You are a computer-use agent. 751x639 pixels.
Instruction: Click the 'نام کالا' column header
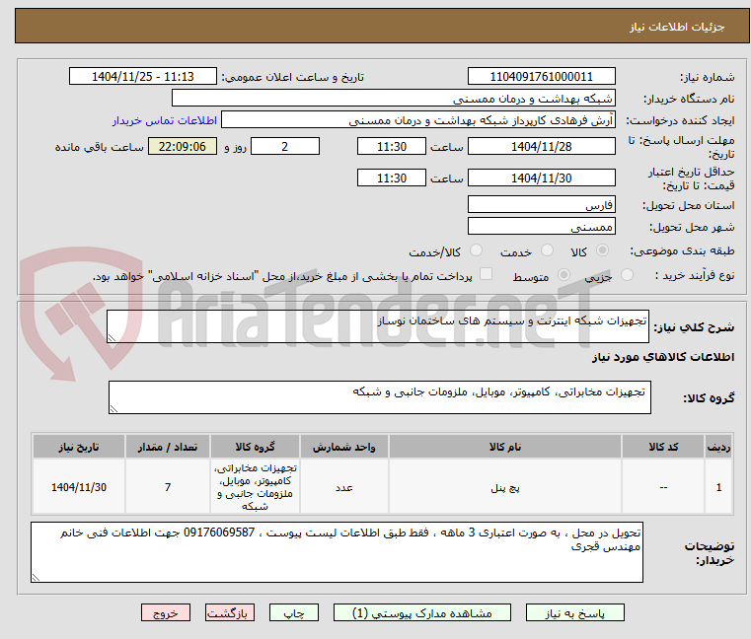point(505,447)
